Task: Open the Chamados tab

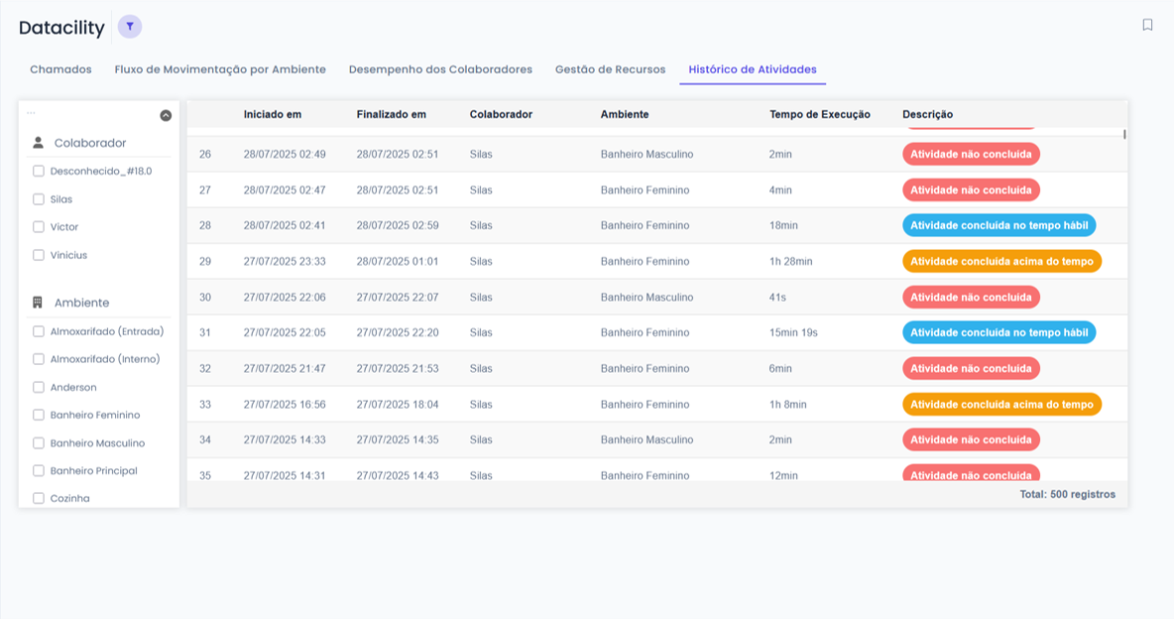Action: click(x=60, y=69)
